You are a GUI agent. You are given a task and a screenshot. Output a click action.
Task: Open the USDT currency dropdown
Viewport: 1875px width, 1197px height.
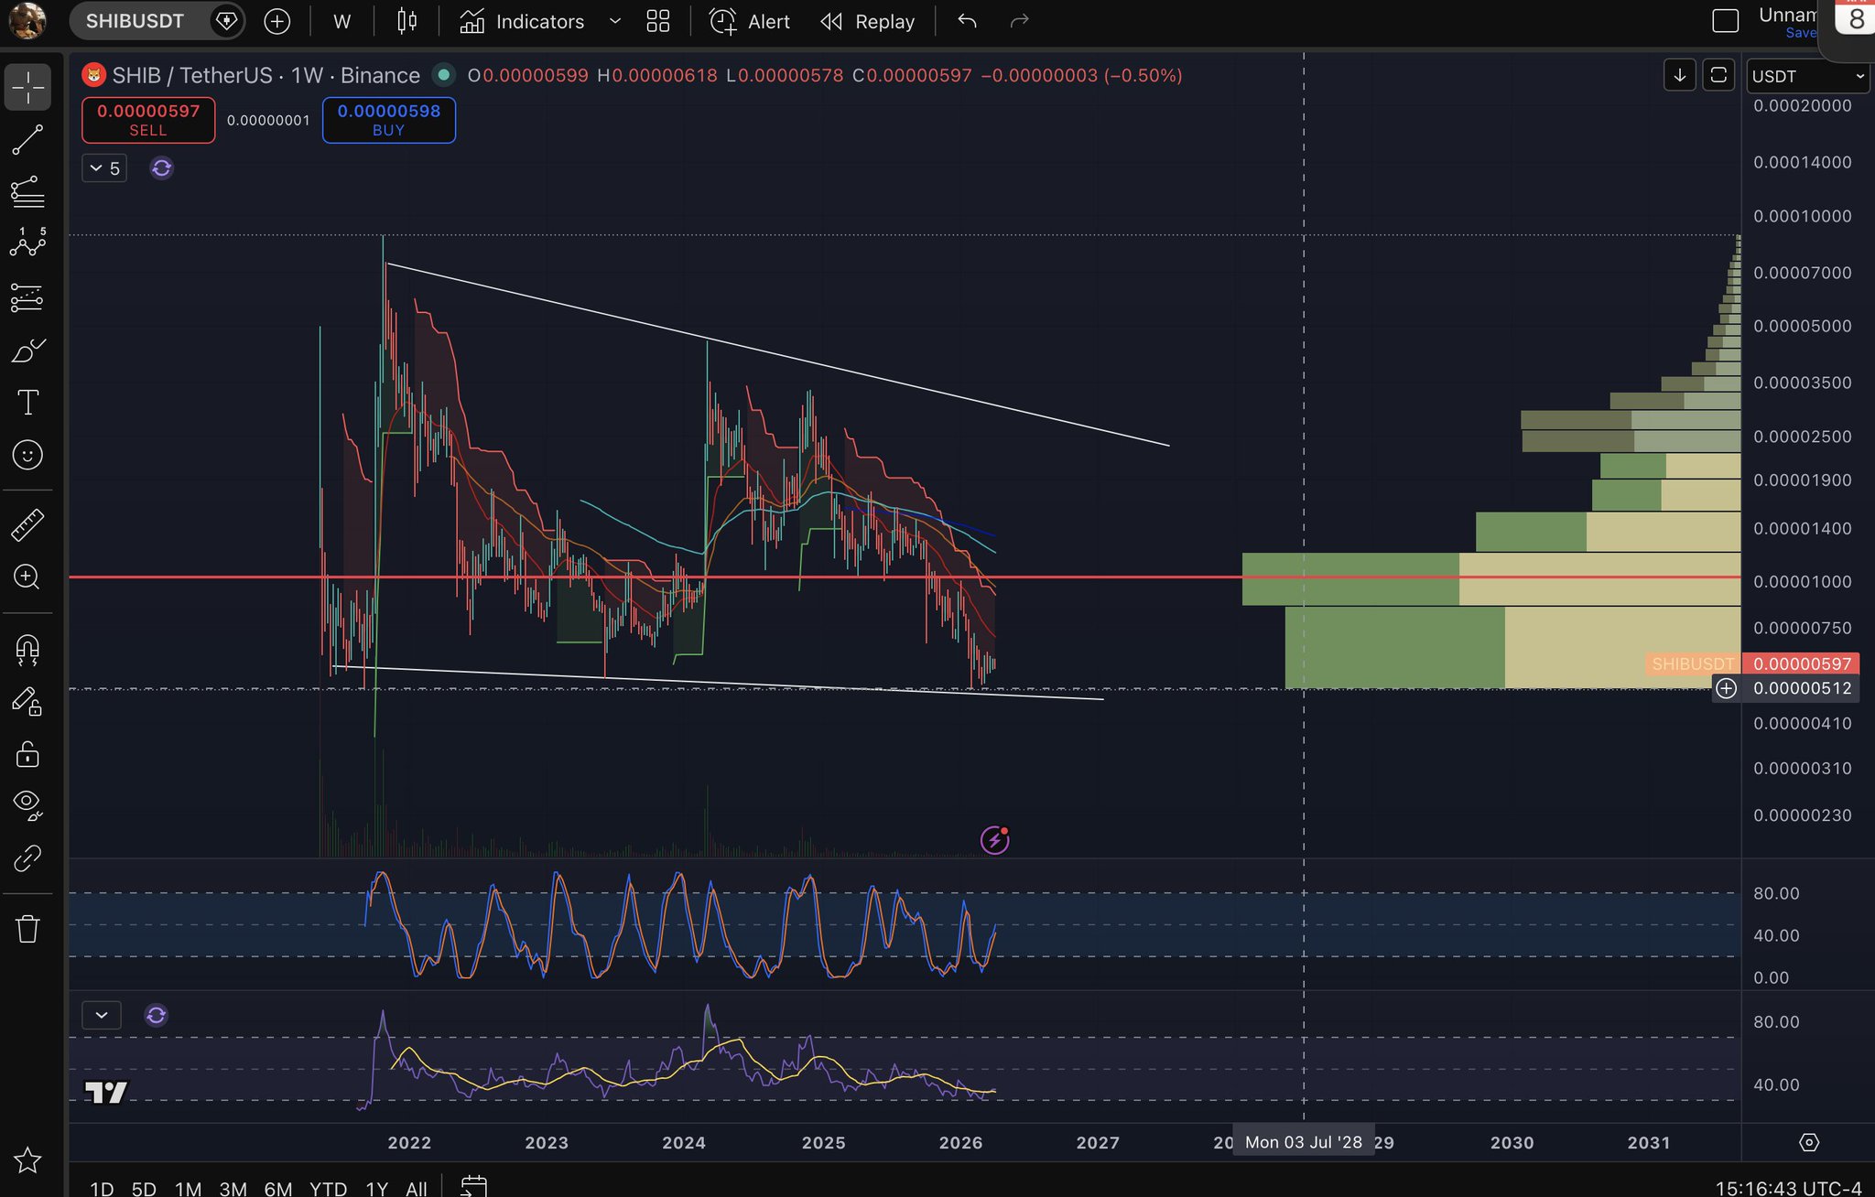[x=1807, y=76]
